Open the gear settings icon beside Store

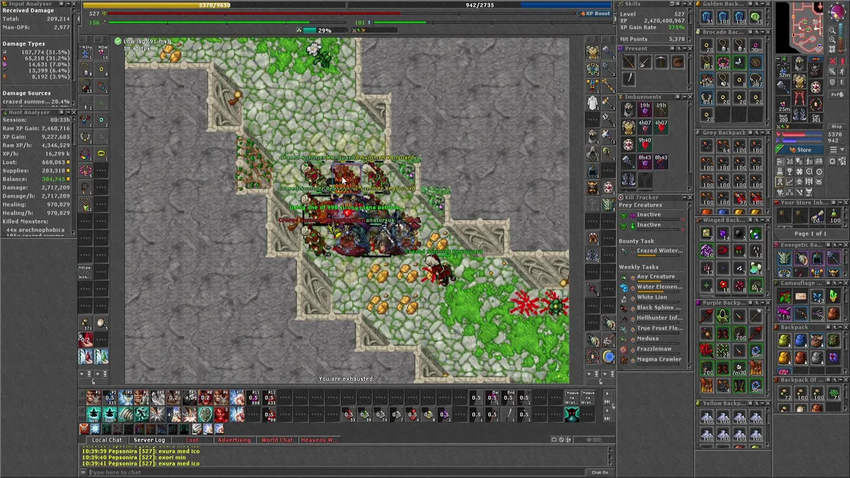833,161
